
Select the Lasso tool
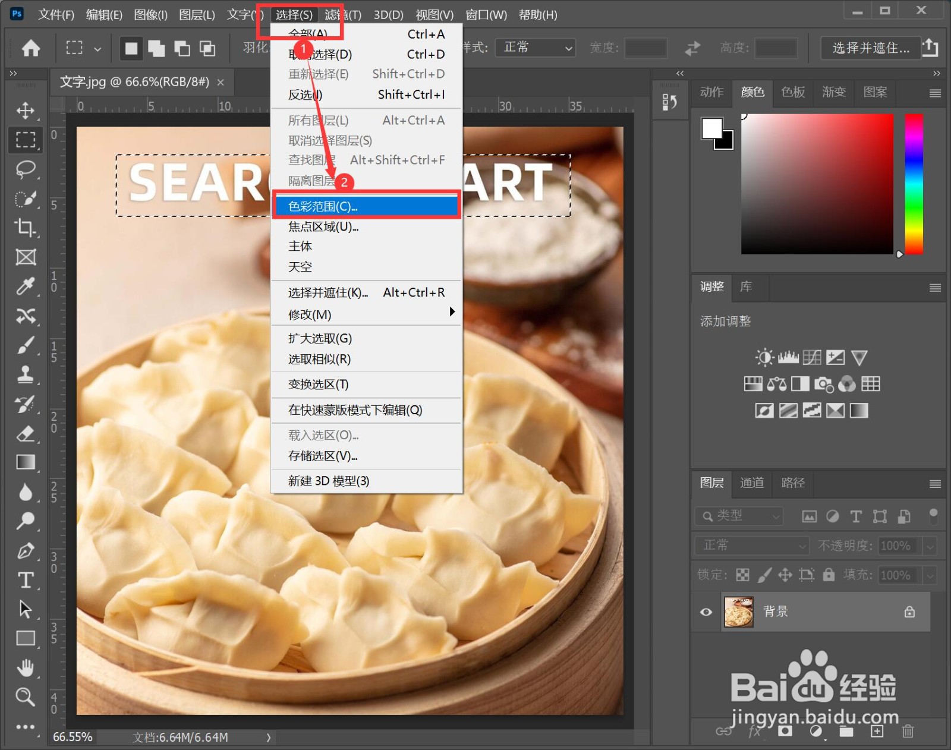click(x=25, y=169)
